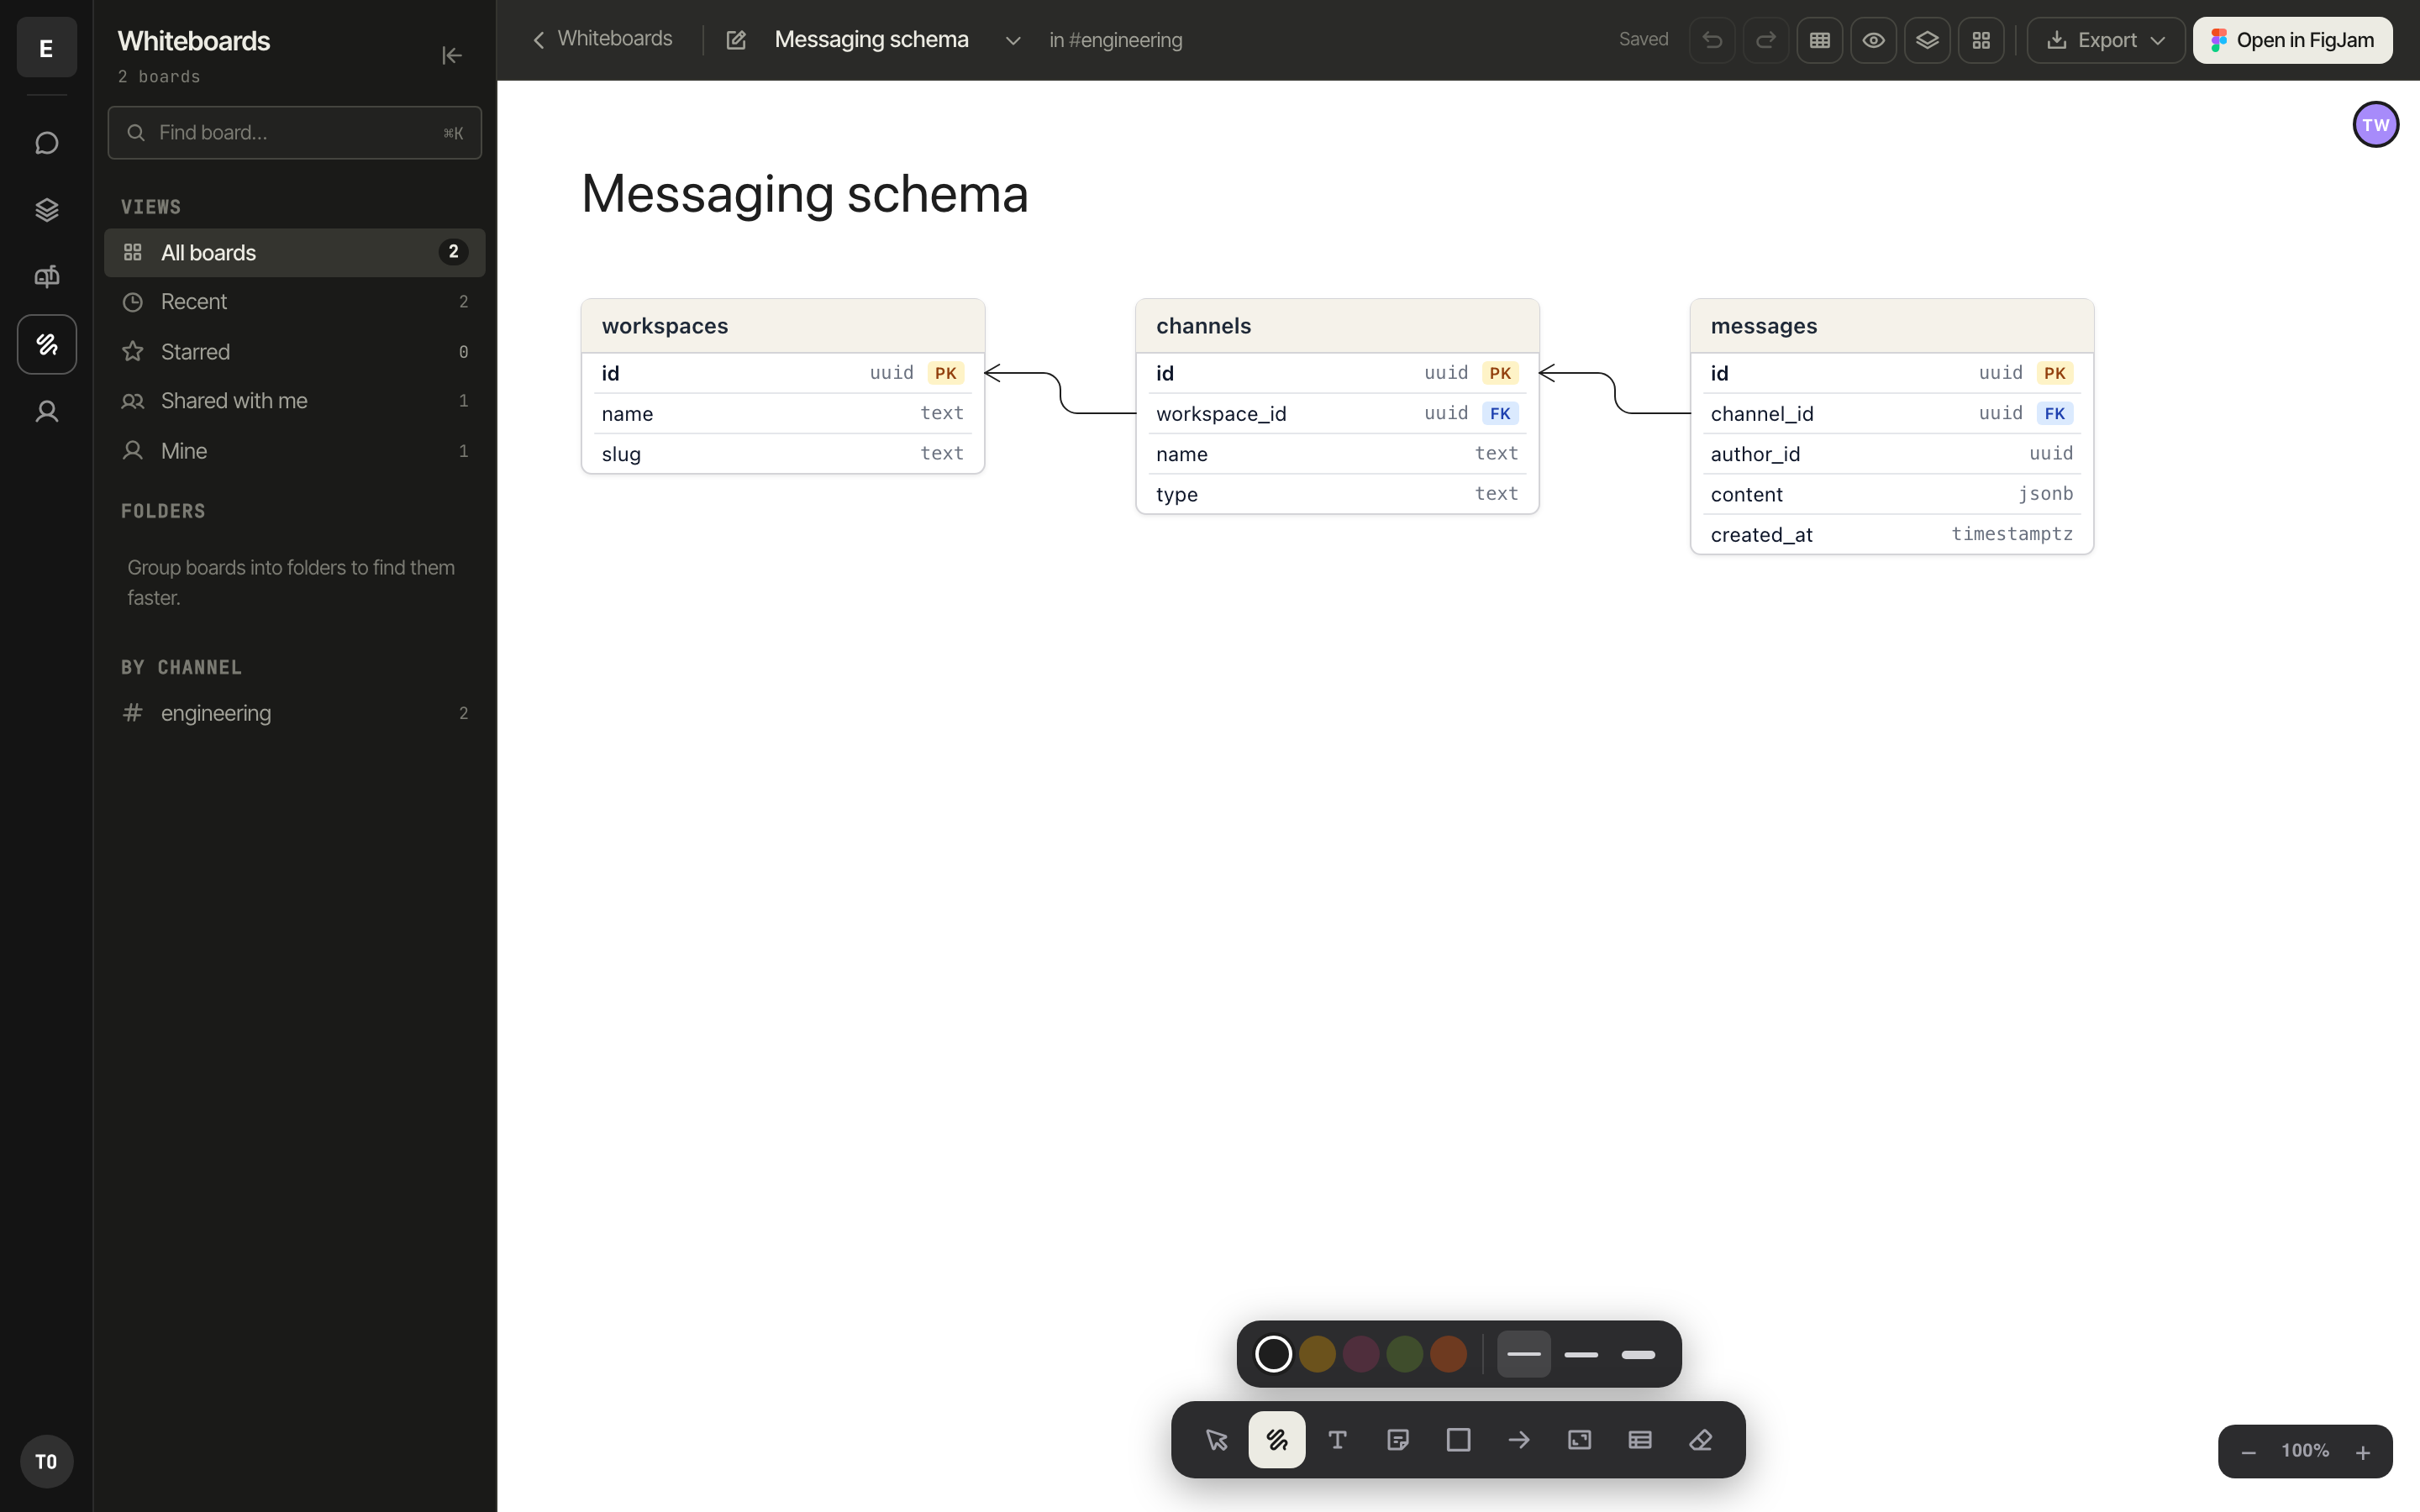Screen dimensions: 2420x1512
Task: Open the Export dropdown
Action: pos(2106,40)
